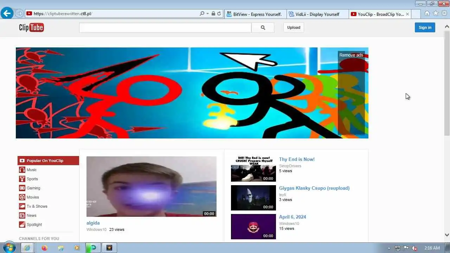Open the Gaming category link

click(x=33, y=188)
